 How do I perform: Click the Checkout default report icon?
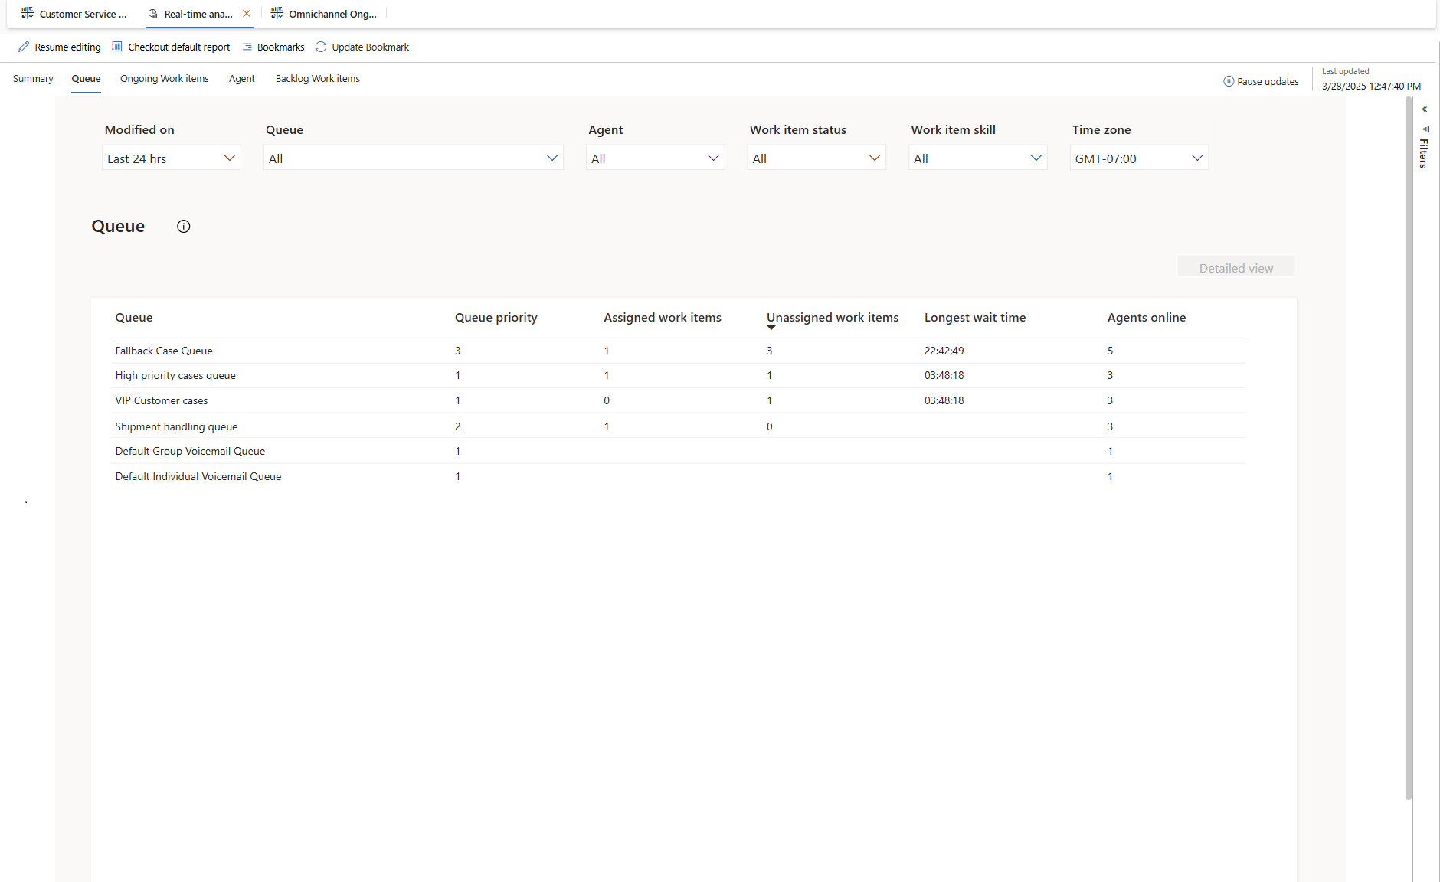tap(117, 47)
